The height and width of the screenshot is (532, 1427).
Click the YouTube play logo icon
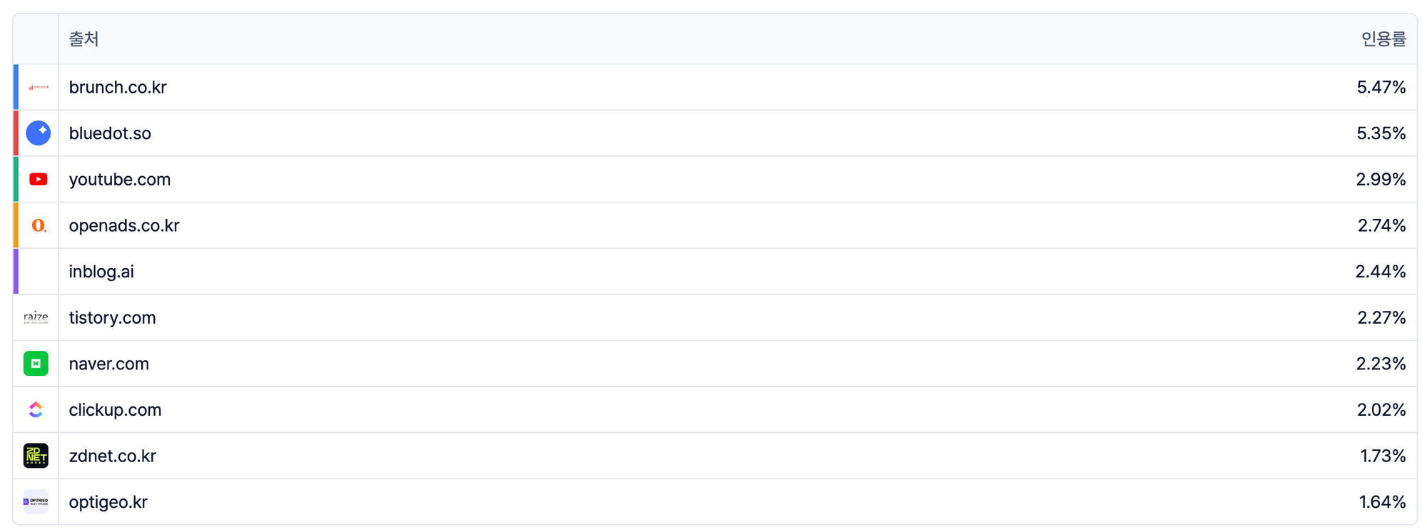pos(39,179)
